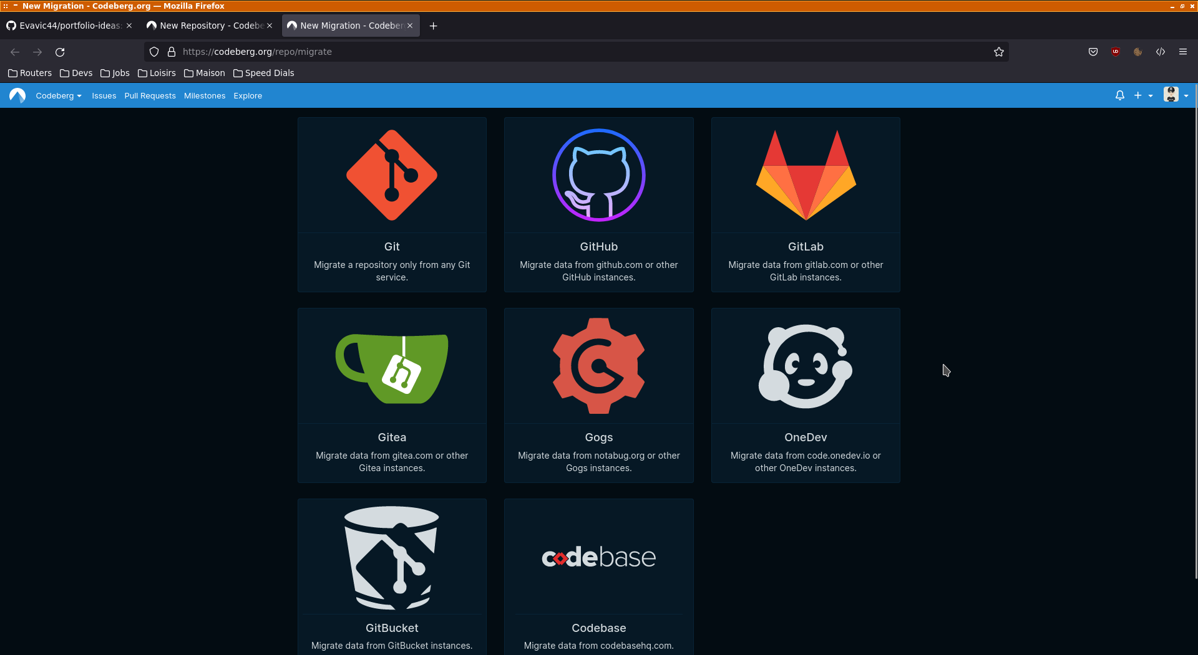Choose the OneDev panda logo
Viewport: 1198px width, 655px height.
[806, 366]
